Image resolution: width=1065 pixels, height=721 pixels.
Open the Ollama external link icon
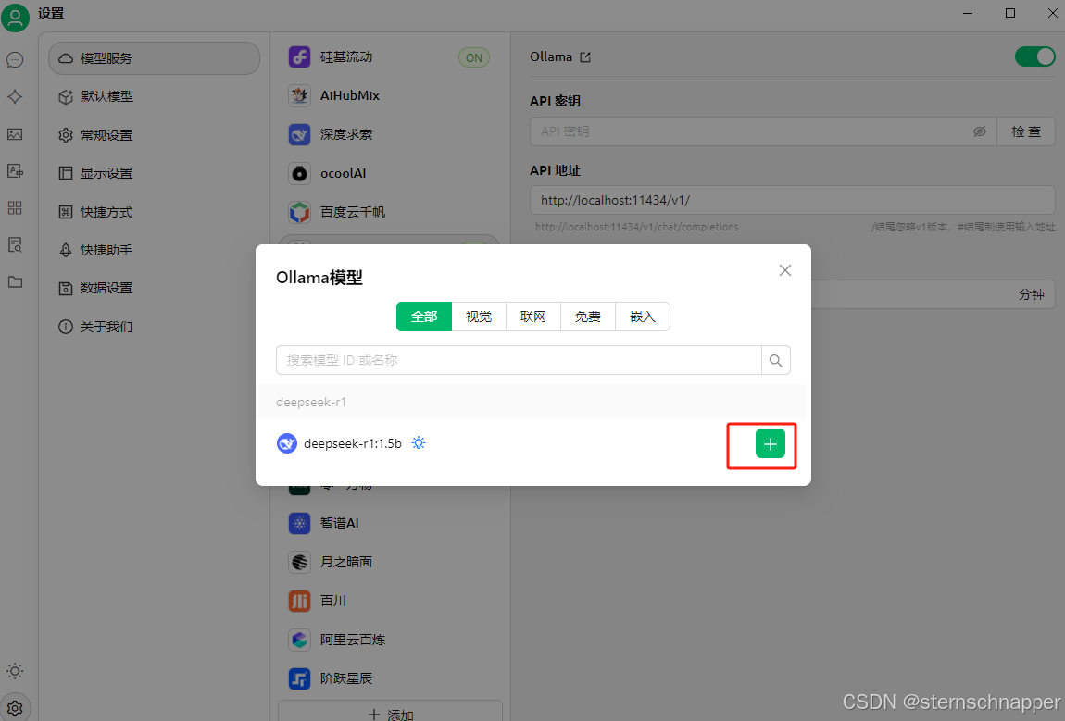(x=584, y=57)
